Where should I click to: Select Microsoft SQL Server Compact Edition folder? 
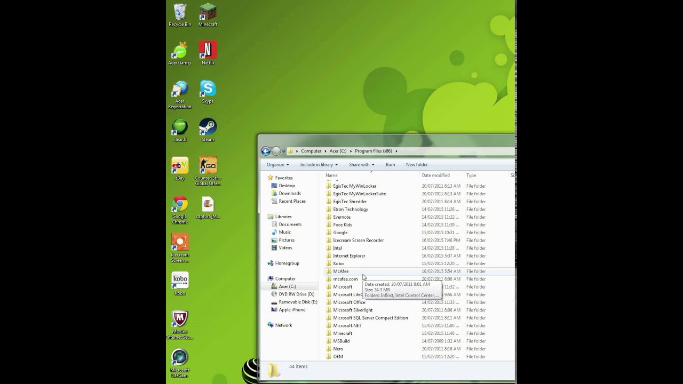[370, 318]
